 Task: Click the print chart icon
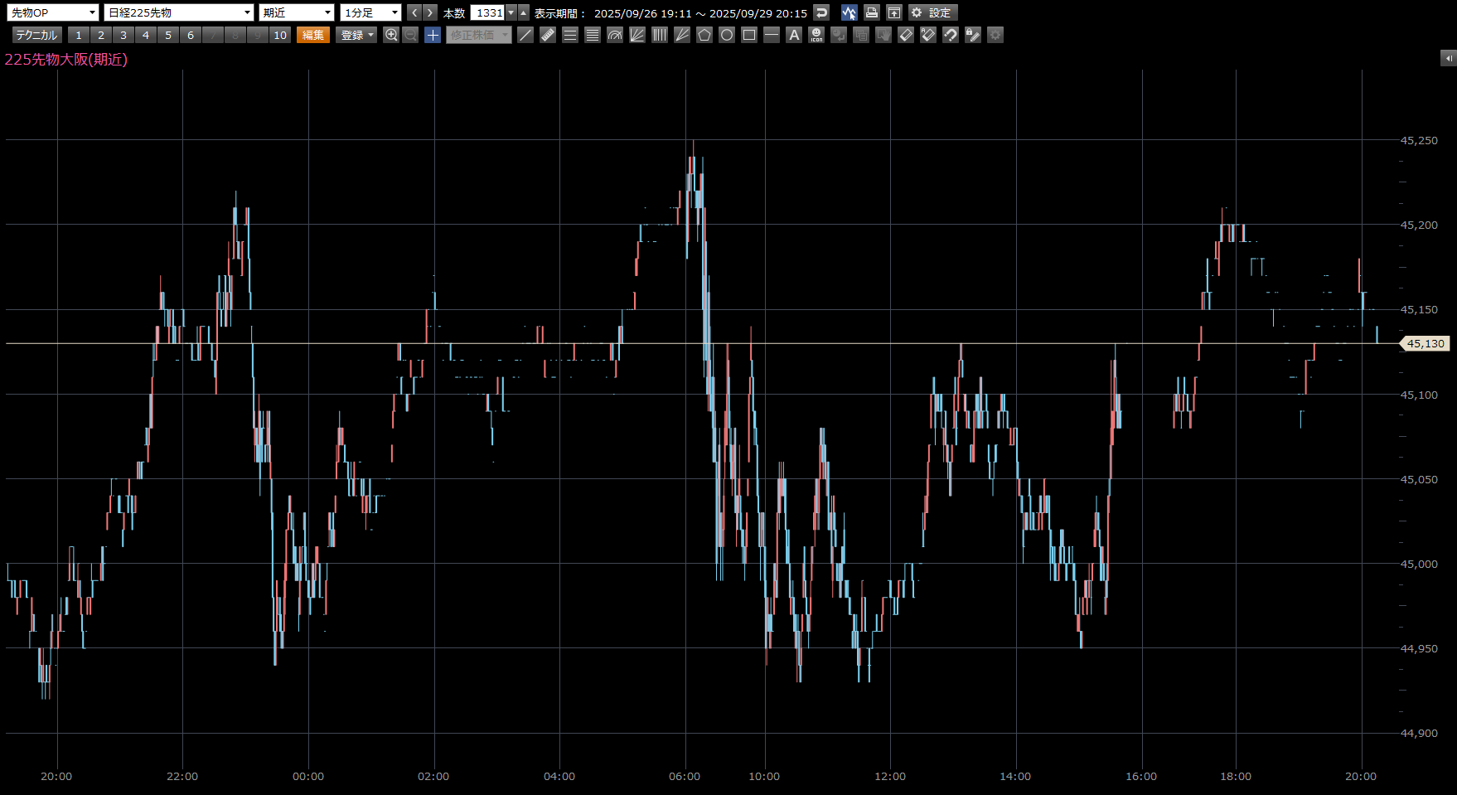point(871,12)
